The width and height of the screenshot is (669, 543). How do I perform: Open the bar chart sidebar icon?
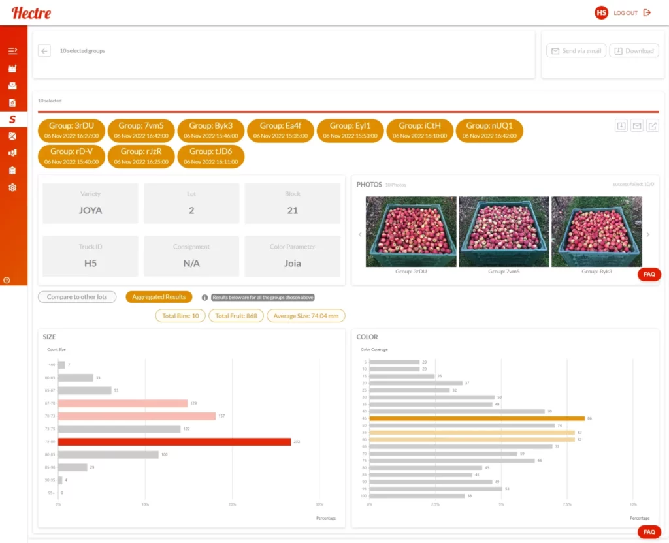pos(12,153)
